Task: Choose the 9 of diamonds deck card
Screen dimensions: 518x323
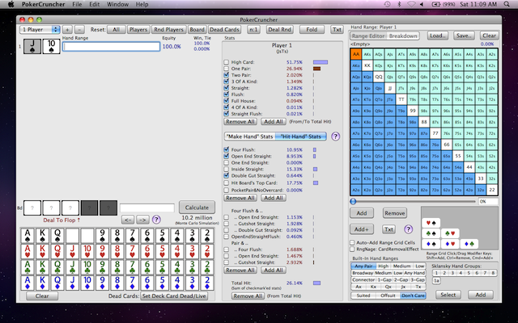Action: point(103,283)
